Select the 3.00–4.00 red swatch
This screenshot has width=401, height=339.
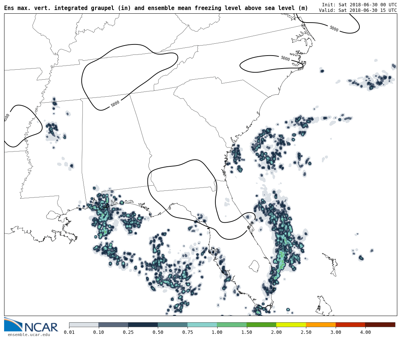click(351, 325)
